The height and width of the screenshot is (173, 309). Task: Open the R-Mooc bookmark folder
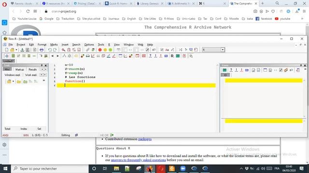167,19
